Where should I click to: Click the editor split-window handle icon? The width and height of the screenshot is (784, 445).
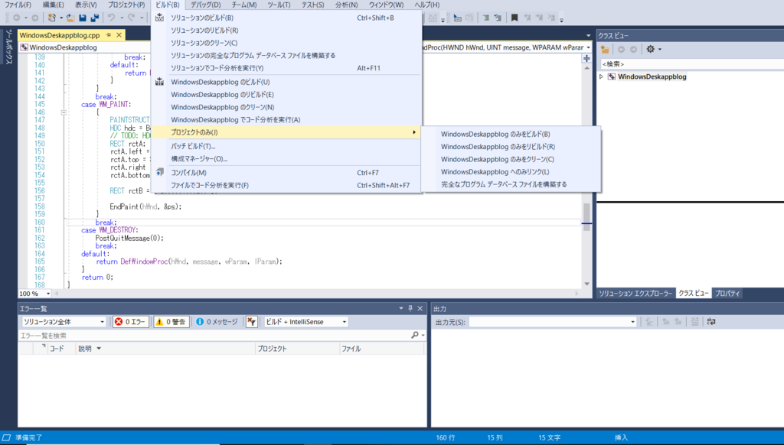coord(586,58)
